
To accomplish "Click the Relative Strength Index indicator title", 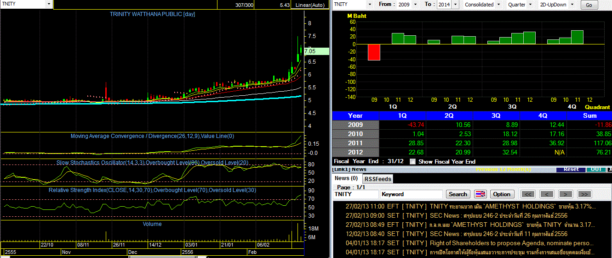I will coord(152,190).
